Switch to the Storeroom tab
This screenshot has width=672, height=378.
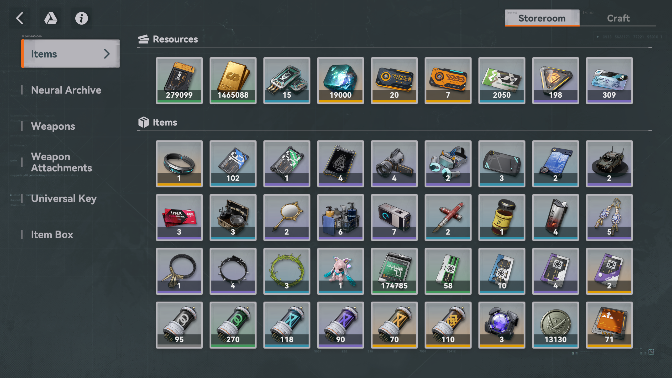pyautogui.click(x=542, y=18)
